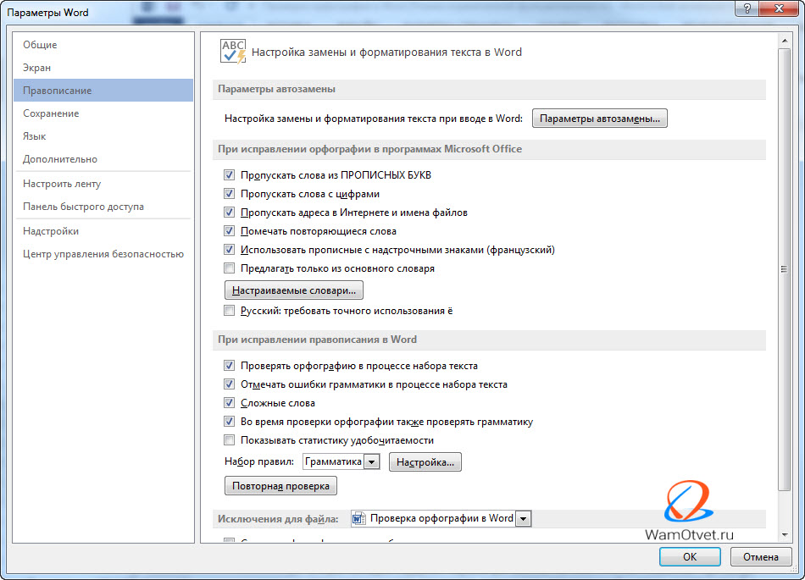Toggle Пропускать слова с цифрами checkbox

tap(229, 194)
